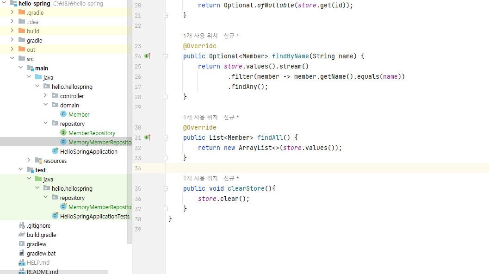Collapse the src folder
This screenshot has height=274, width=489.
pyautogui.click(x=12, y=58)
